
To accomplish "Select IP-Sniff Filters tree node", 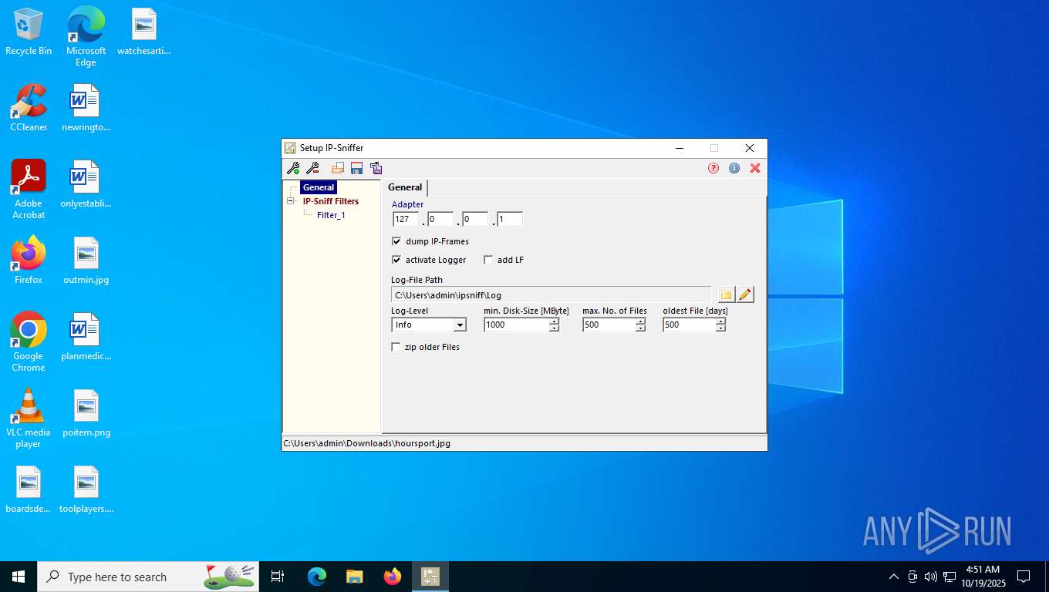I will point(330,201).
